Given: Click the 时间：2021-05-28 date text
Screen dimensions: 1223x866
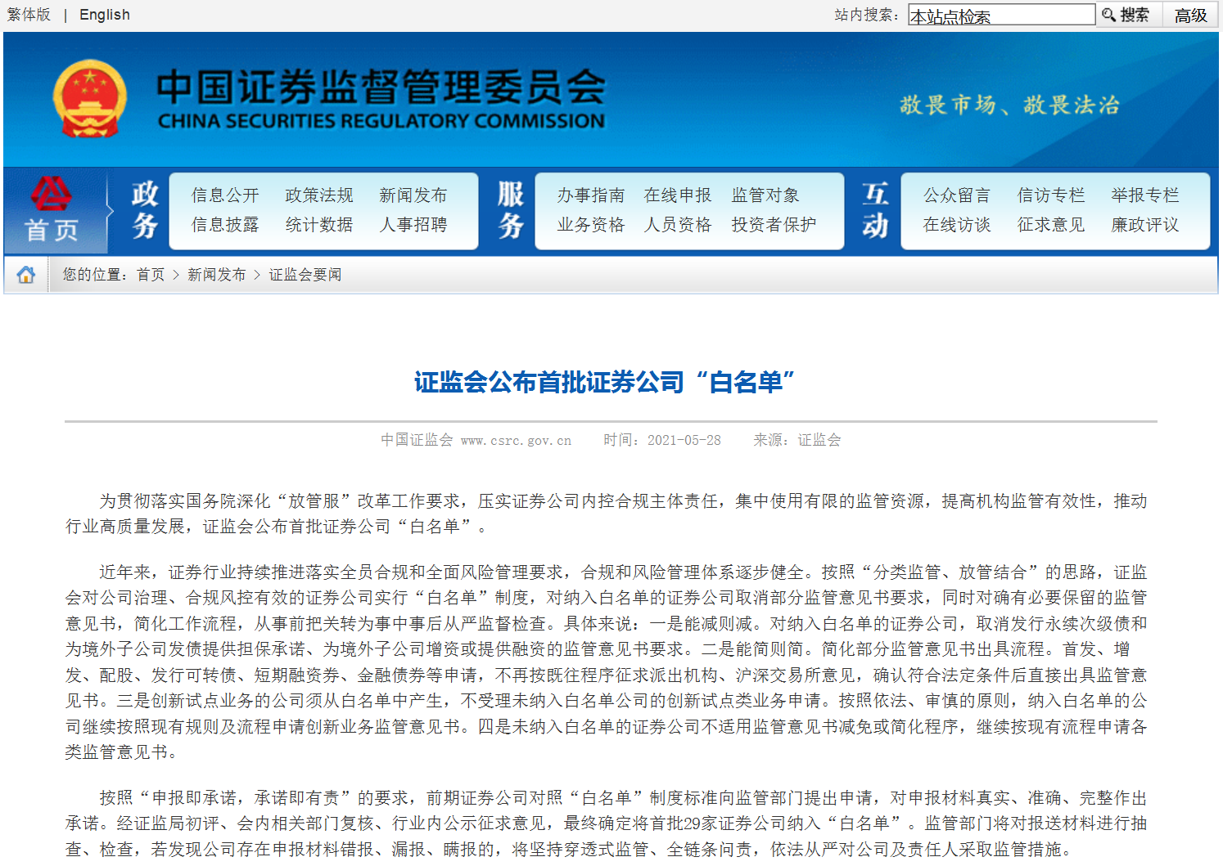Looking at the screenshot, I should (x=662, y=440).
